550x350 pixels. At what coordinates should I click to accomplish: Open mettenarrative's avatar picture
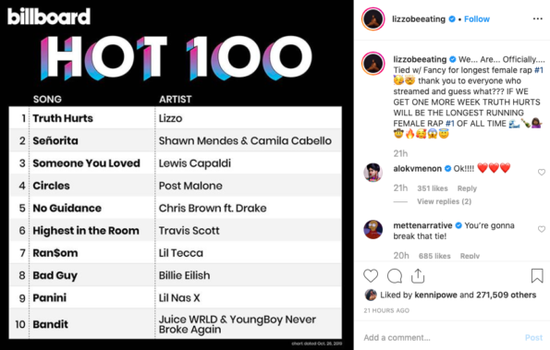pyautogui.click(x=373, y=229)
